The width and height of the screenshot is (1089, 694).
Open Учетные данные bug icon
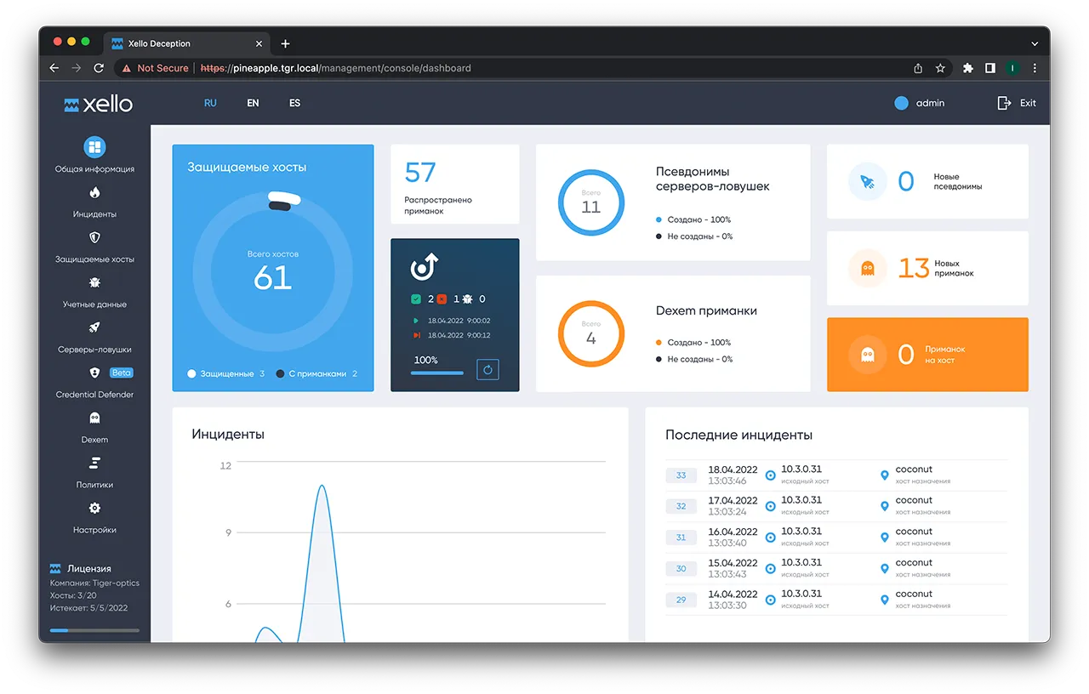point(94,283)
